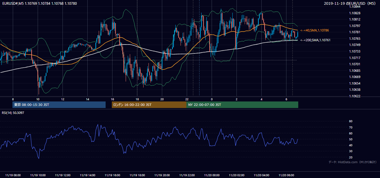
Task: Click the London 16:00-22:00 JST session bar
Action: click(149, 105)
